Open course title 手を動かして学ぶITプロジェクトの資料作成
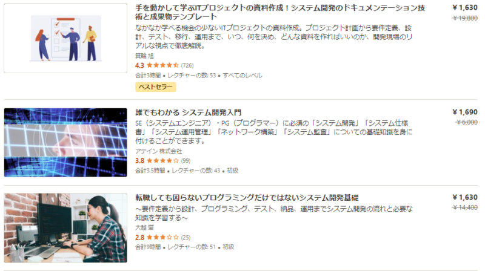The height and width of the screenshot is (274, 485). tap(280, 12)
